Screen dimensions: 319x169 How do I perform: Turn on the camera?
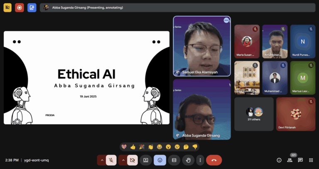133,160
